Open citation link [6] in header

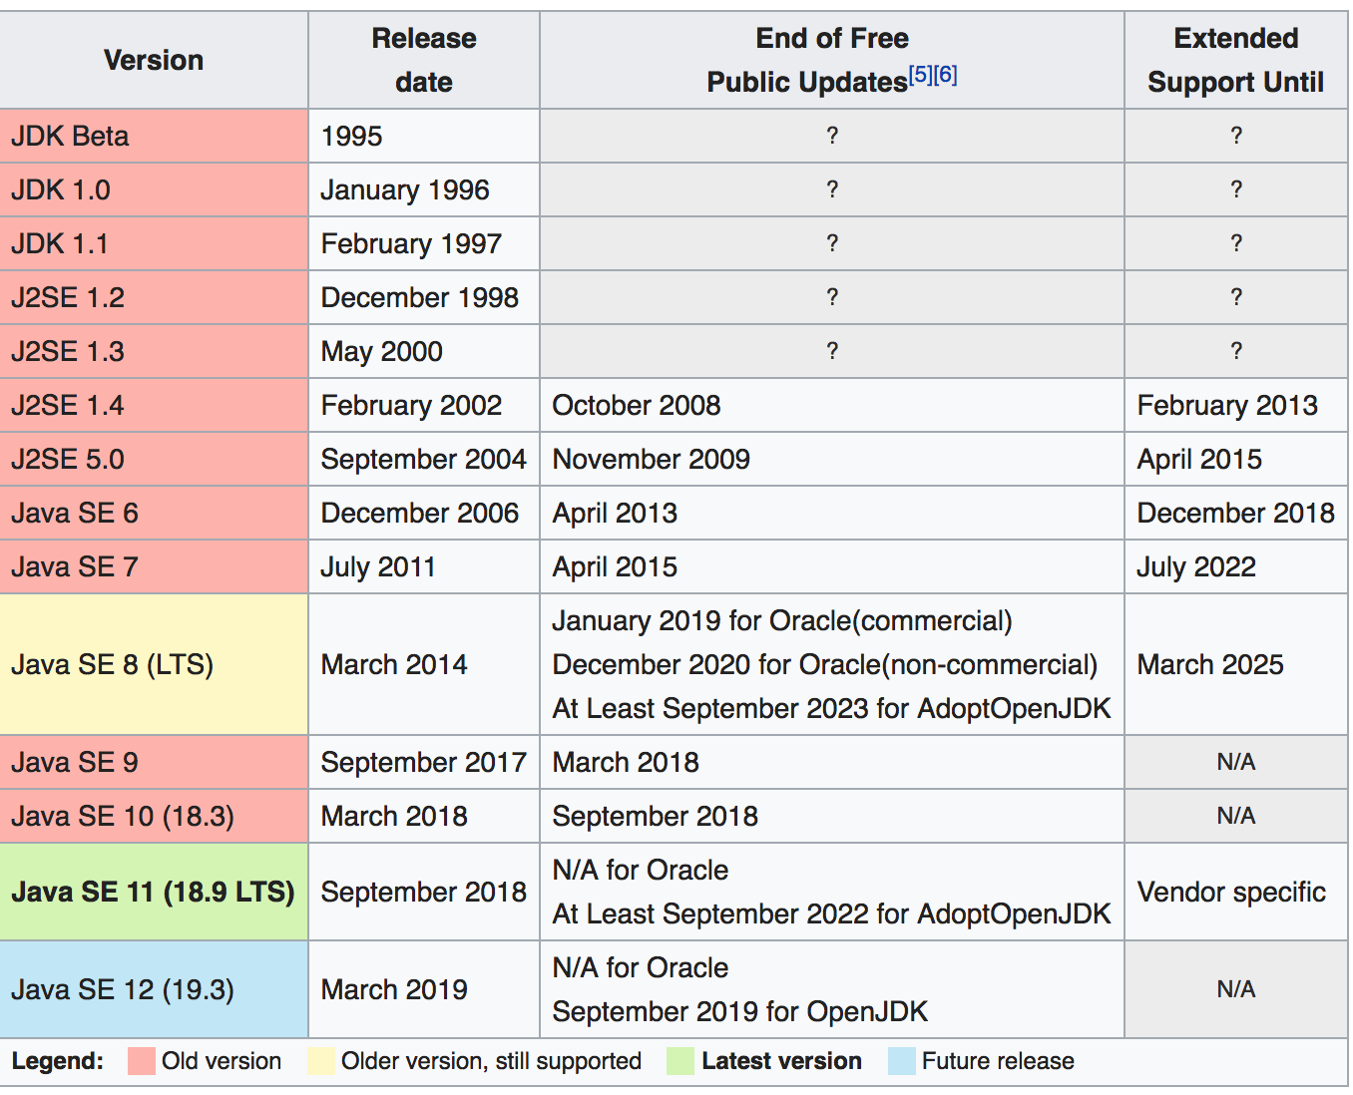click(946, 75)
